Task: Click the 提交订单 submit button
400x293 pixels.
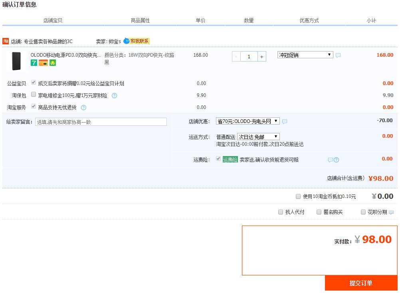Action: [361, 283]
